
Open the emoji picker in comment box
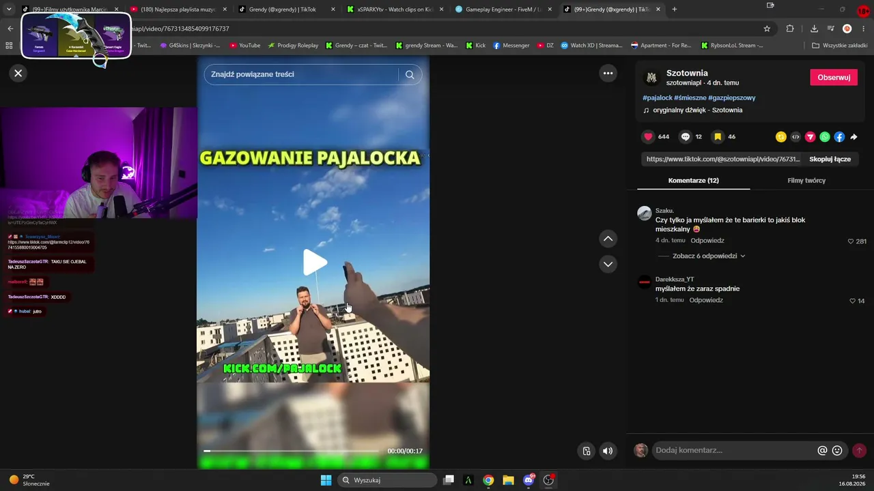837,450
